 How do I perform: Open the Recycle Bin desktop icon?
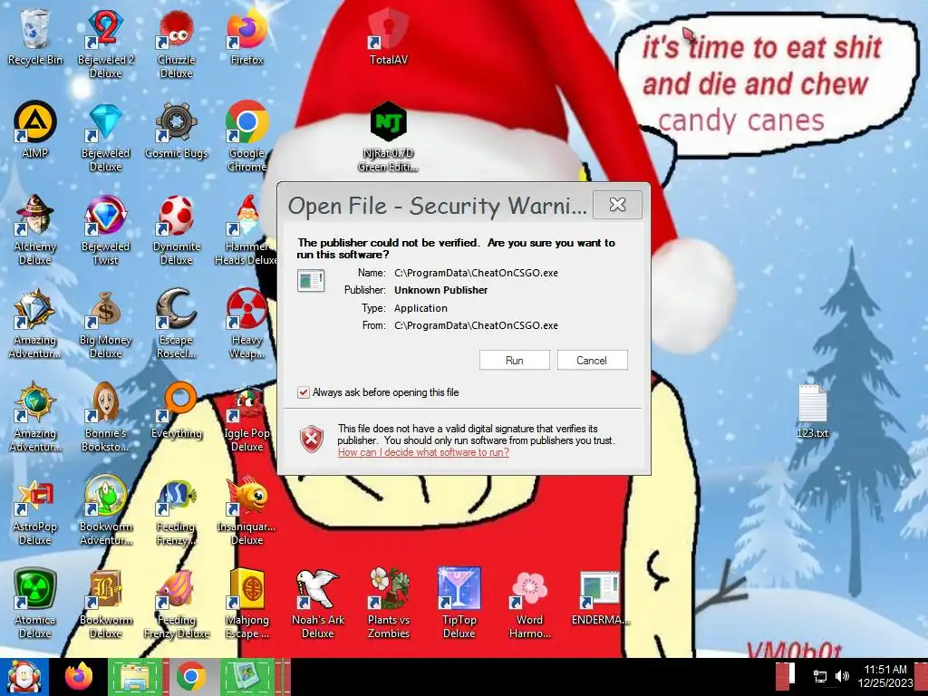click(x=35, y=36)
